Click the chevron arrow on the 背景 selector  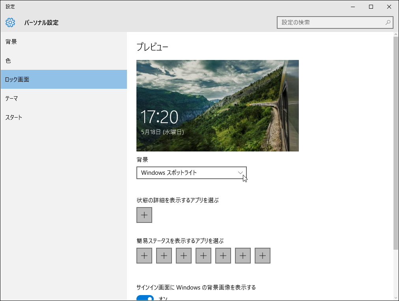click(240, 173)
